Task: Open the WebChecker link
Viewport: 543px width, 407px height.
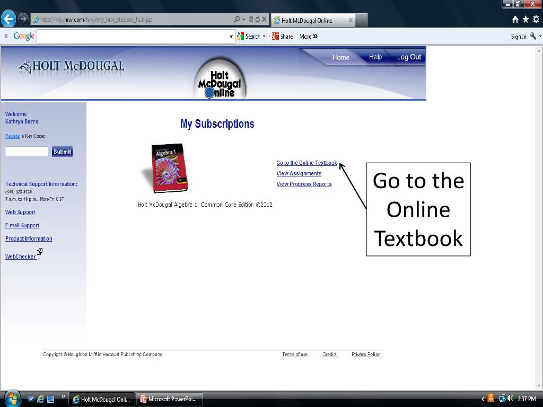Action: pyautogui.click(x=21, y=256)
